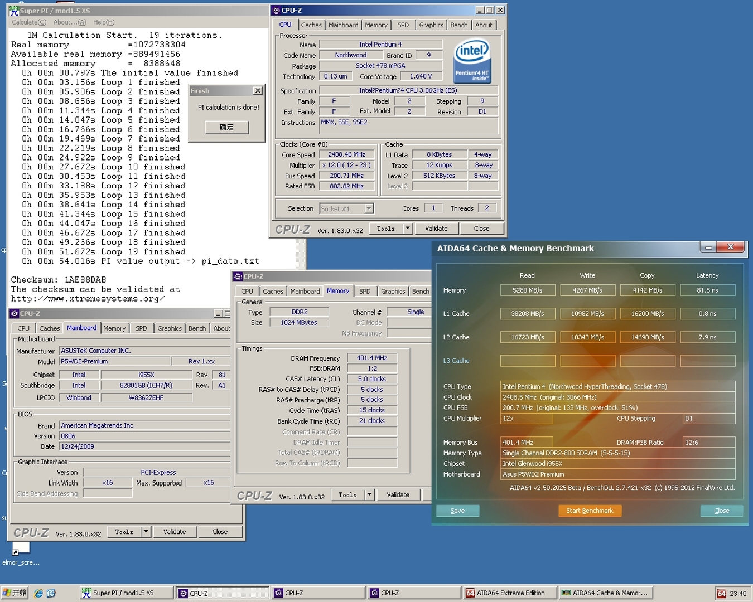This screenshot has width=753, height=602.
Task: Open the Calculate menu in Super PI
Action: coord(29,22)
